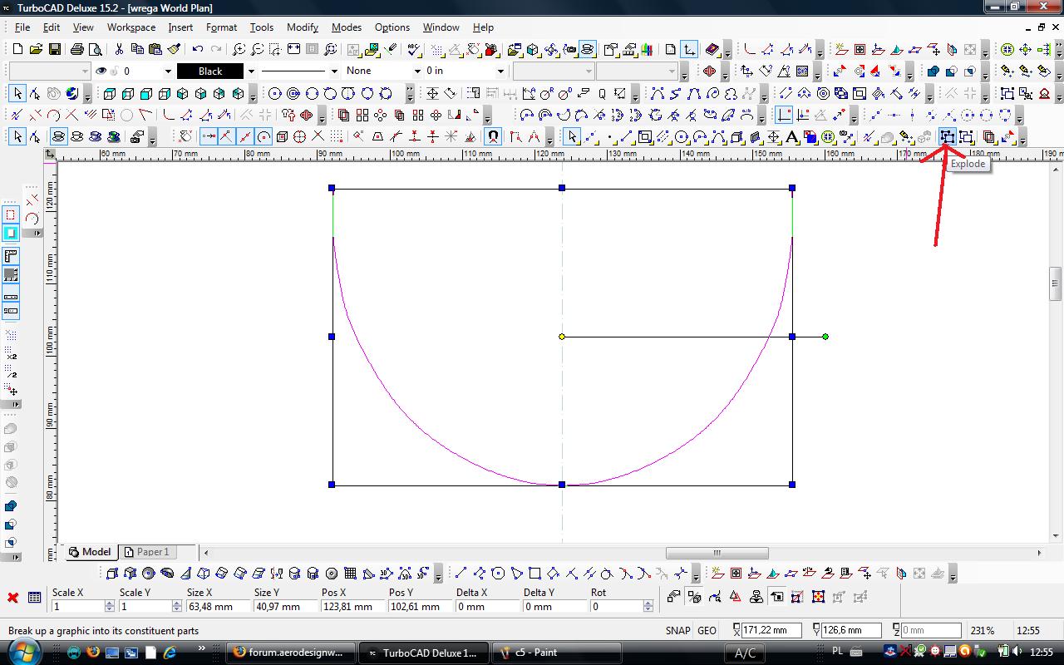Expand the line style dropdown
The image size is (1064, 665).
pyautogui.click(x=334, y=71)
